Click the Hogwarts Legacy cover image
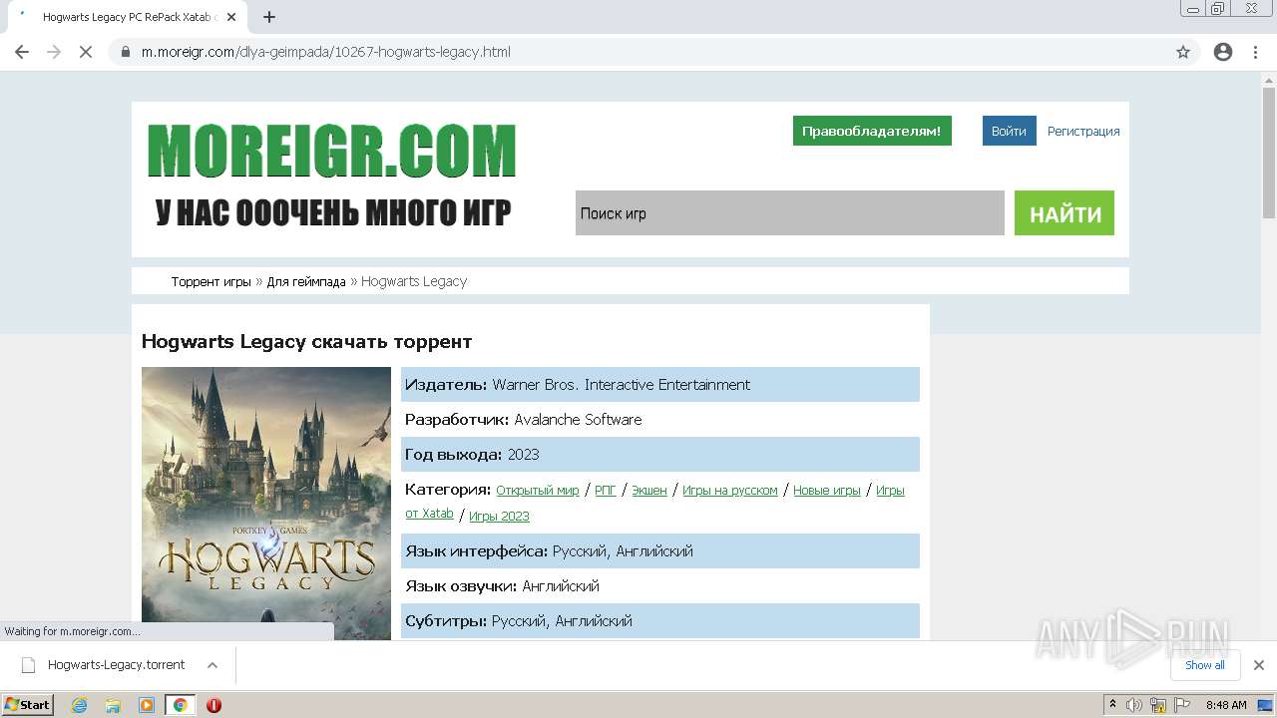Image resolution: width=1277 pixels, height=718 pixels. tap(266, 504)
